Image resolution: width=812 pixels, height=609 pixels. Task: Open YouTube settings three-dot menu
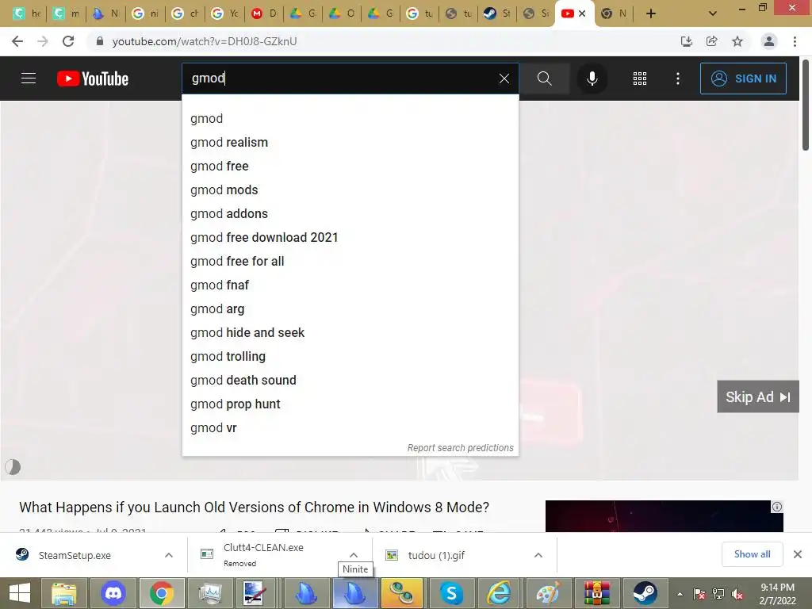tap(678, 79)
